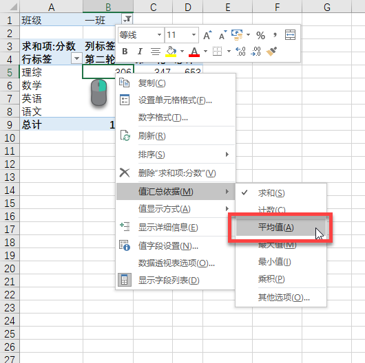Click accounting number format icon
This screenshot has width=365, height=363.
coord(237,35)
